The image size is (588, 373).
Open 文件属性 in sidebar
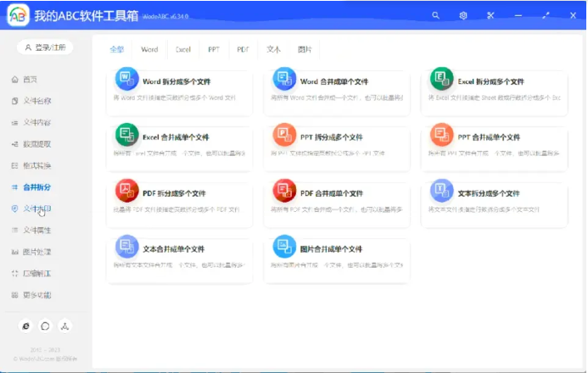coord(37,231)
